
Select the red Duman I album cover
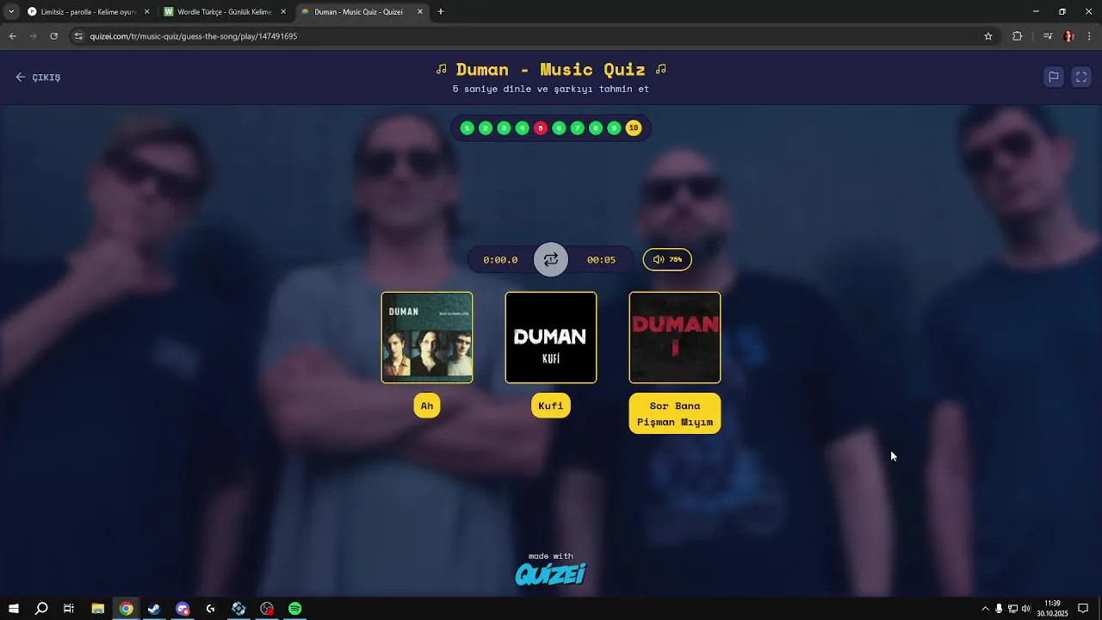click(x=675, y=338)
